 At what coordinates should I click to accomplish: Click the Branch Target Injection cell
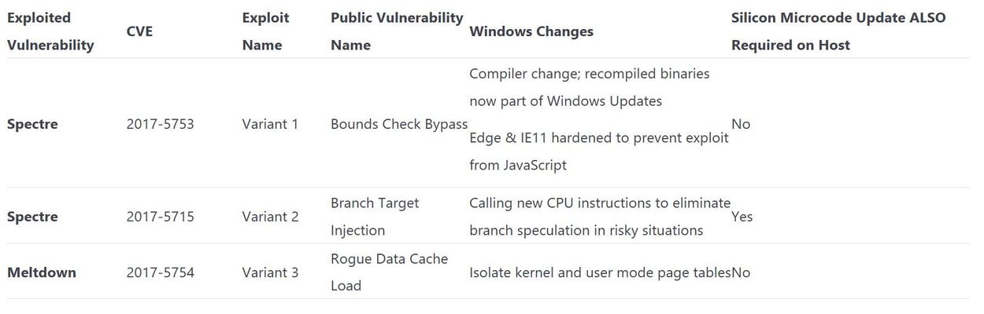375,217
